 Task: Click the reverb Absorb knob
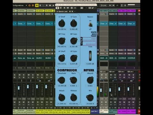click(90, 80)
